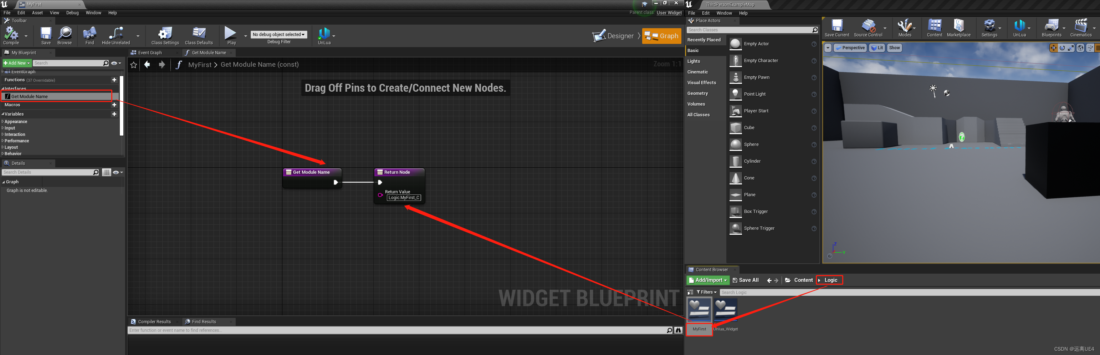Image resolution: width=1100 pixels, height=355 pixels.
Task: Open the Add New dropdown in My Blueprint
Action: [x=17, y=63]
